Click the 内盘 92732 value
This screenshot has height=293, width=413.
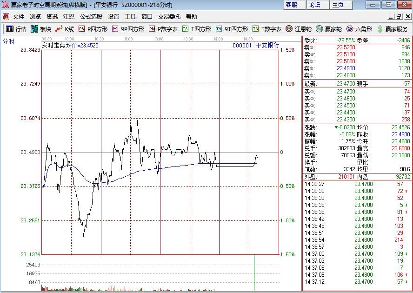click(x=403, y=177)
